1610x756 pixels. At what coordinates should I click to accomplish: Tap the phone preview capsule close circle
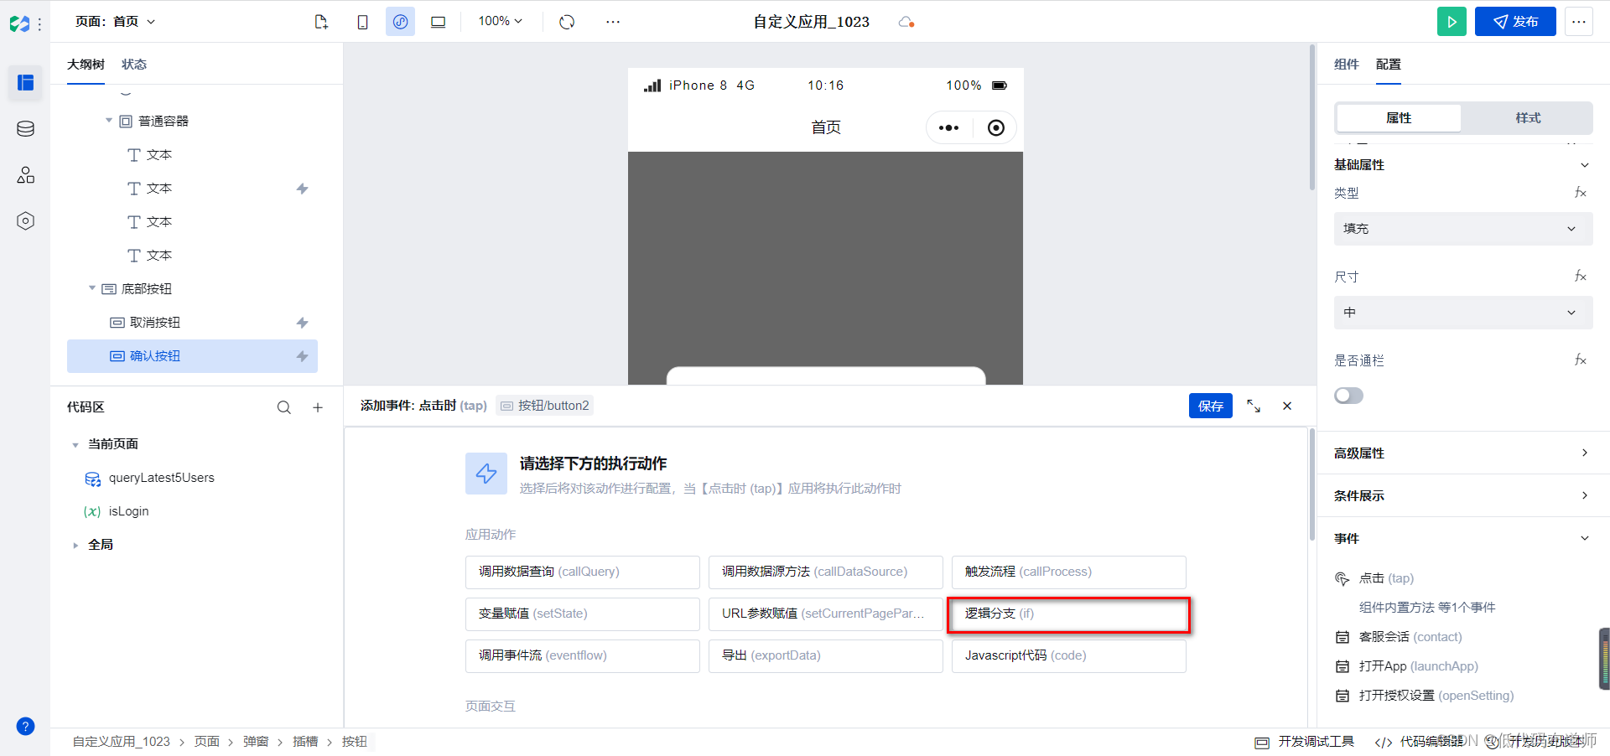[x=995, y=128]
